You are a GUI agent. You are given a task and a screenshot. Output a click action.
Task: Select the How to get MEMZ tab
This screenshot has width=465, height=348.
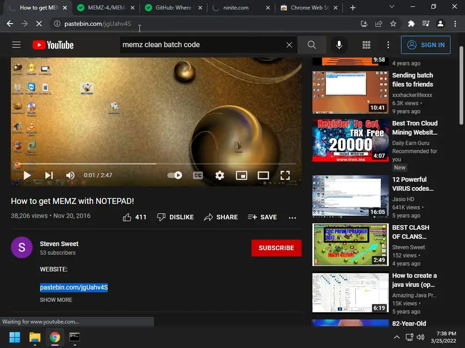(x=38, y=8)
